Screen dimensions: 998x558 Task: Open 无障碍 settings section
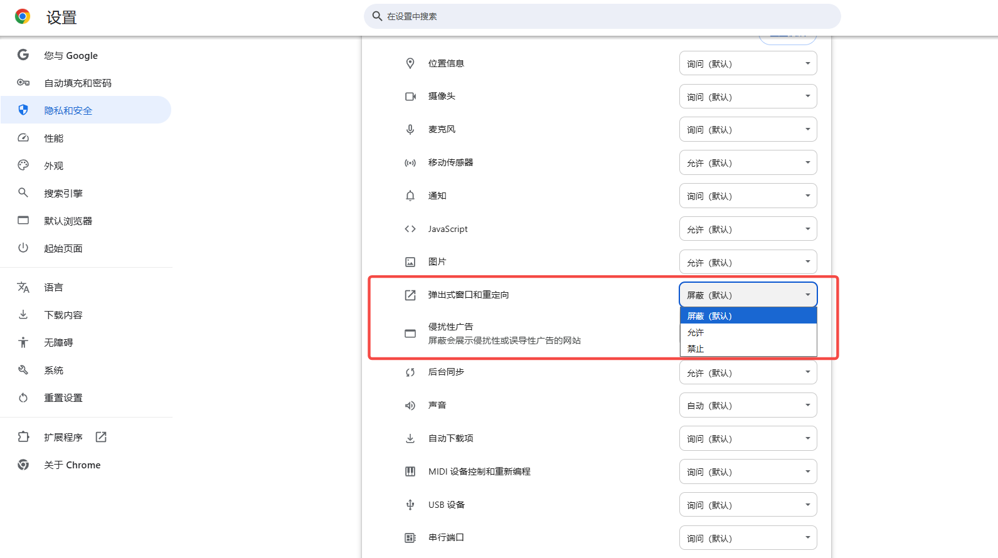tap(86, 342)
